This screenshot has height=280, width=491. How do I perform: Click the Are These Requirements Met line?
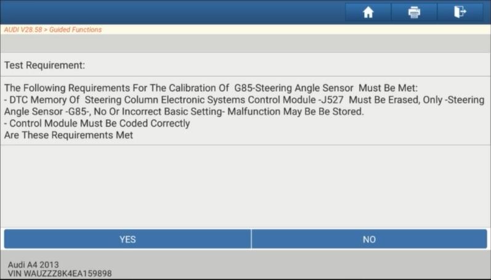point(68,135)
